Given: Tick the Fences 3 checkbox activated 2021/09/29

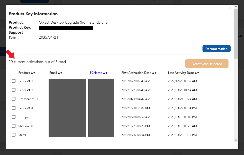Looking at the screenshot, I should click(x=14, y=81).
